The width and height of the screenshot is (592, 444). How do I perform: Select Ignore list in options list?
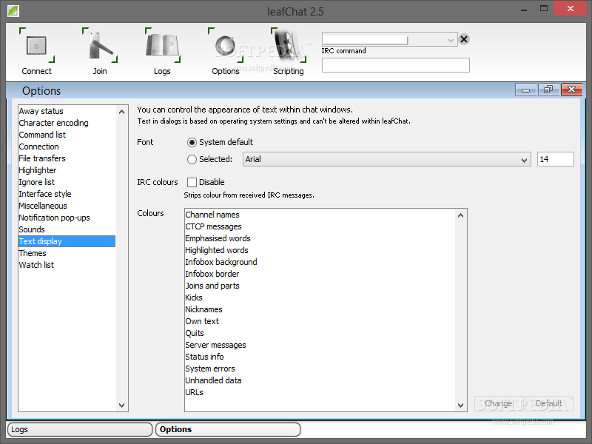coord(67,182)
